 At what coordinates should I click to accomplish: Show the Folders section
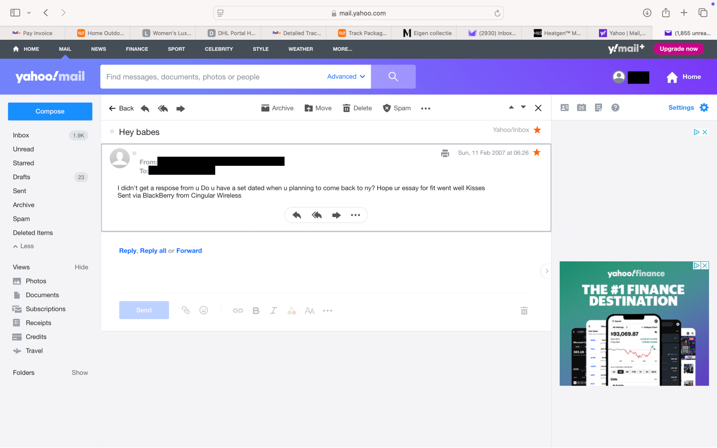80,373
